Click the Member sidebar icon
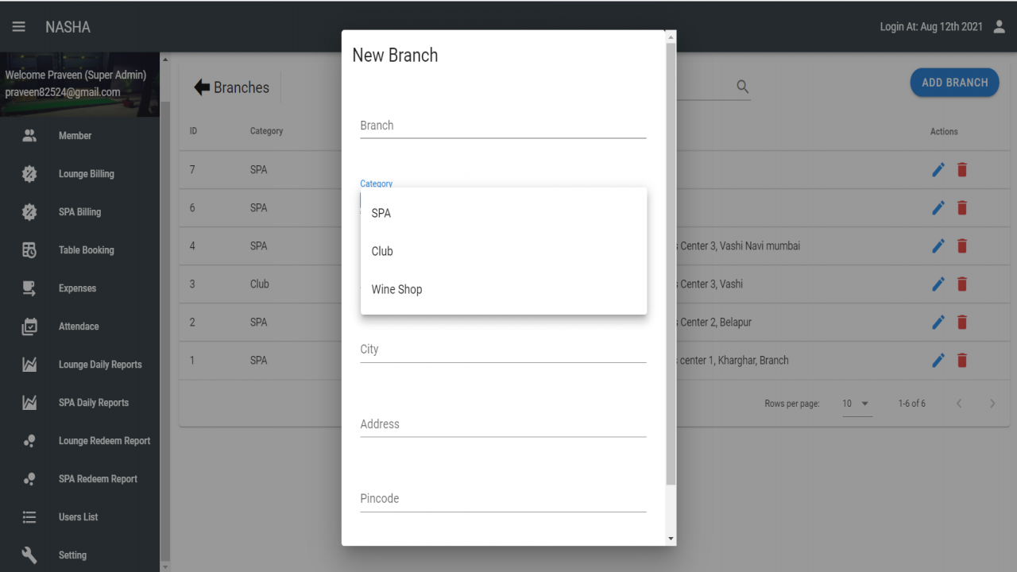This screenshot has width=1017, height=572. (29, 136)
